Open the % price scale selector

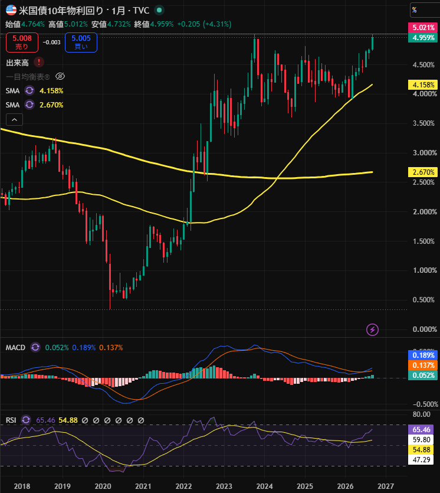425,10
